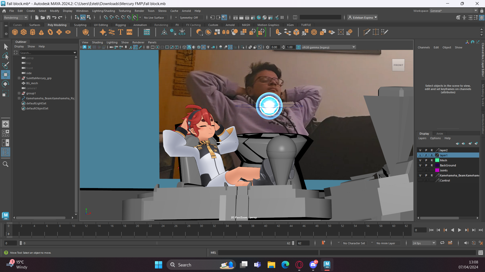485x272 pixels.
Task: Open Esteban Espino account dropdown
Action: point(362,18)
